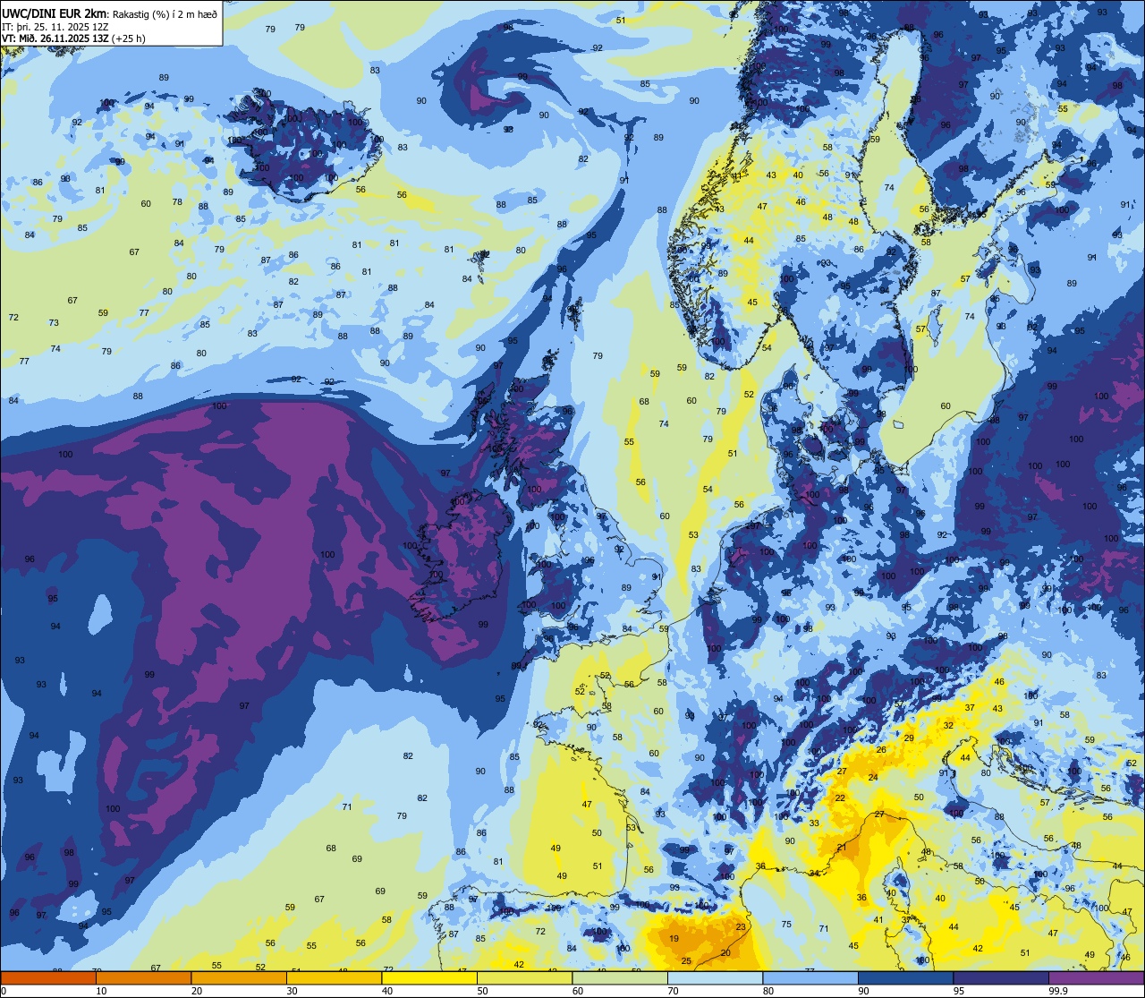Click the 'VT: Mið. 26.11.2025 13Z' line

tap(55, 38)
